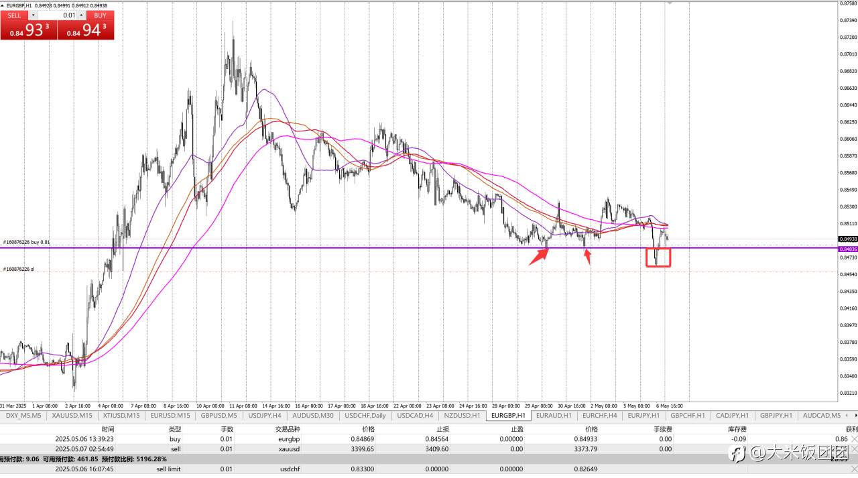Click the 2025.05.06 16:07:45 order time
Screen dimensions: 858x478
(84, 469)
